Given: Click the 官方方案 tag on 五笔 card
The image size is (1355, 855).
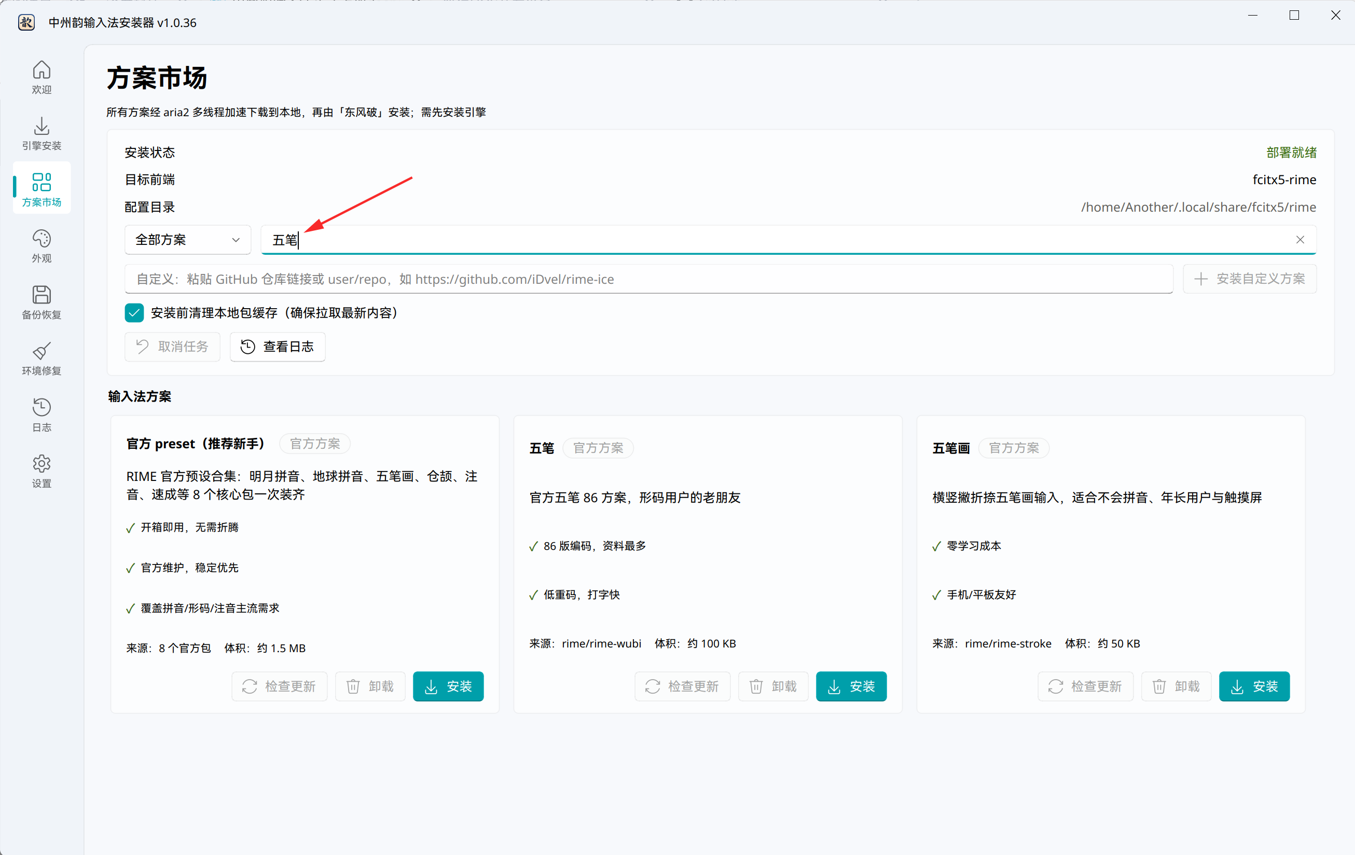Looking at the screenshot, I should (598, 449).
